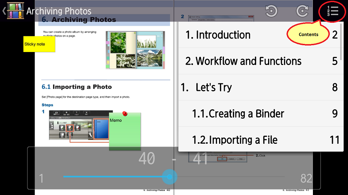This screenshot has width=348, height=195.
Task: Click the Steps label
Action: coord(47,105)
